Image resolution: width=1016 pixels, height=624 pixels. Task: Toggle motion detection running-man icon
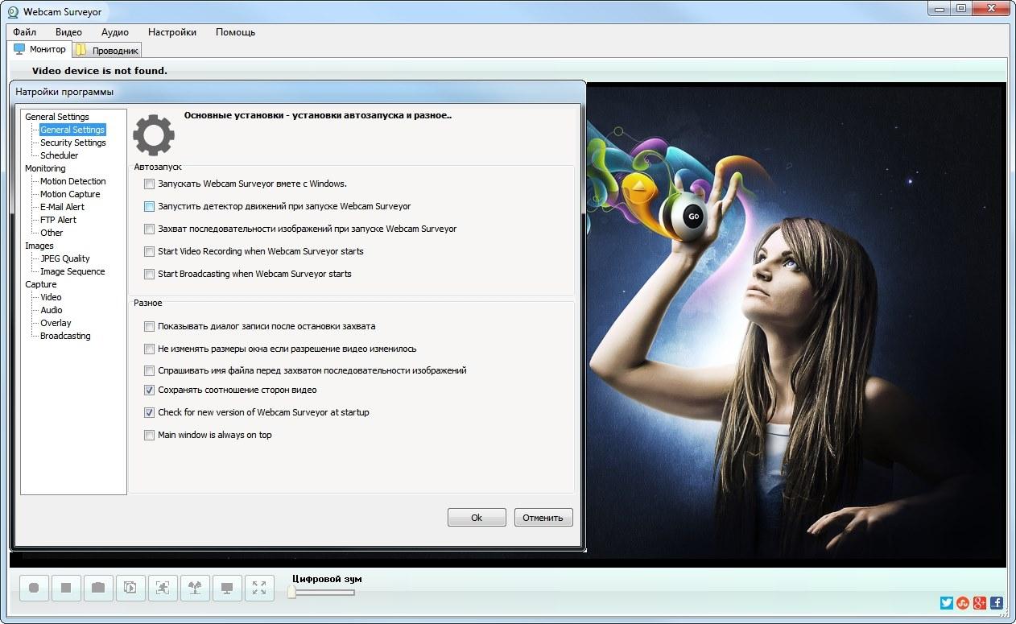[x=163, y=588]
